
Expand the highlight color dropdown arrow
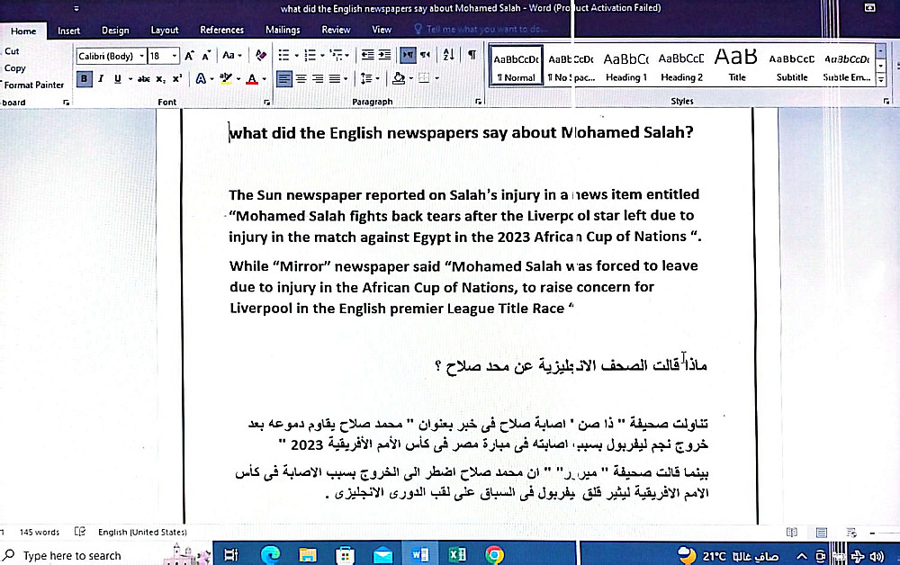tap(238, 79)
